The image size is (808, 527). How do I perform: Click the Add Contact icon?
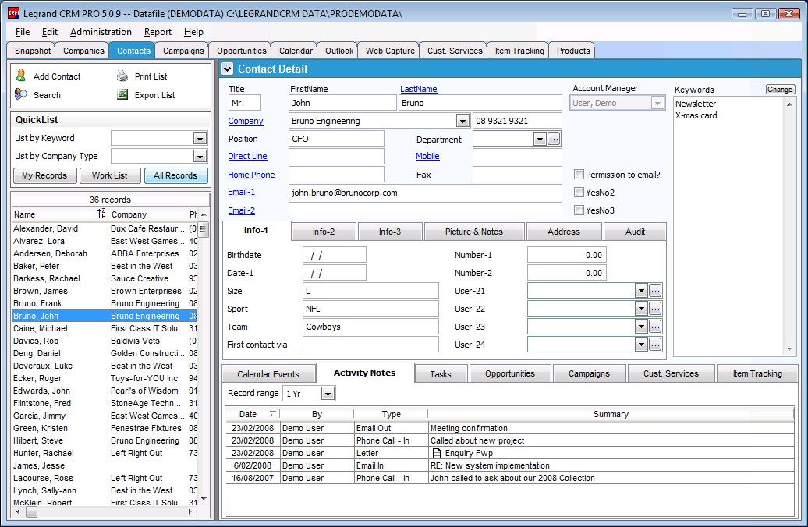[21, 76]
